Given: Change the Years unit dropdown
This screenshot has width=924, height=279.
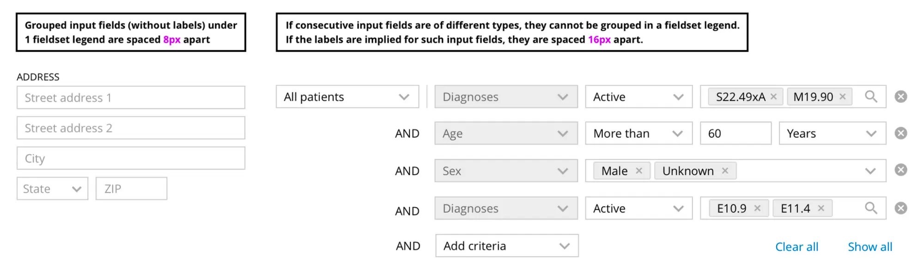Looking at the screenshot, I should click(832, 133).
